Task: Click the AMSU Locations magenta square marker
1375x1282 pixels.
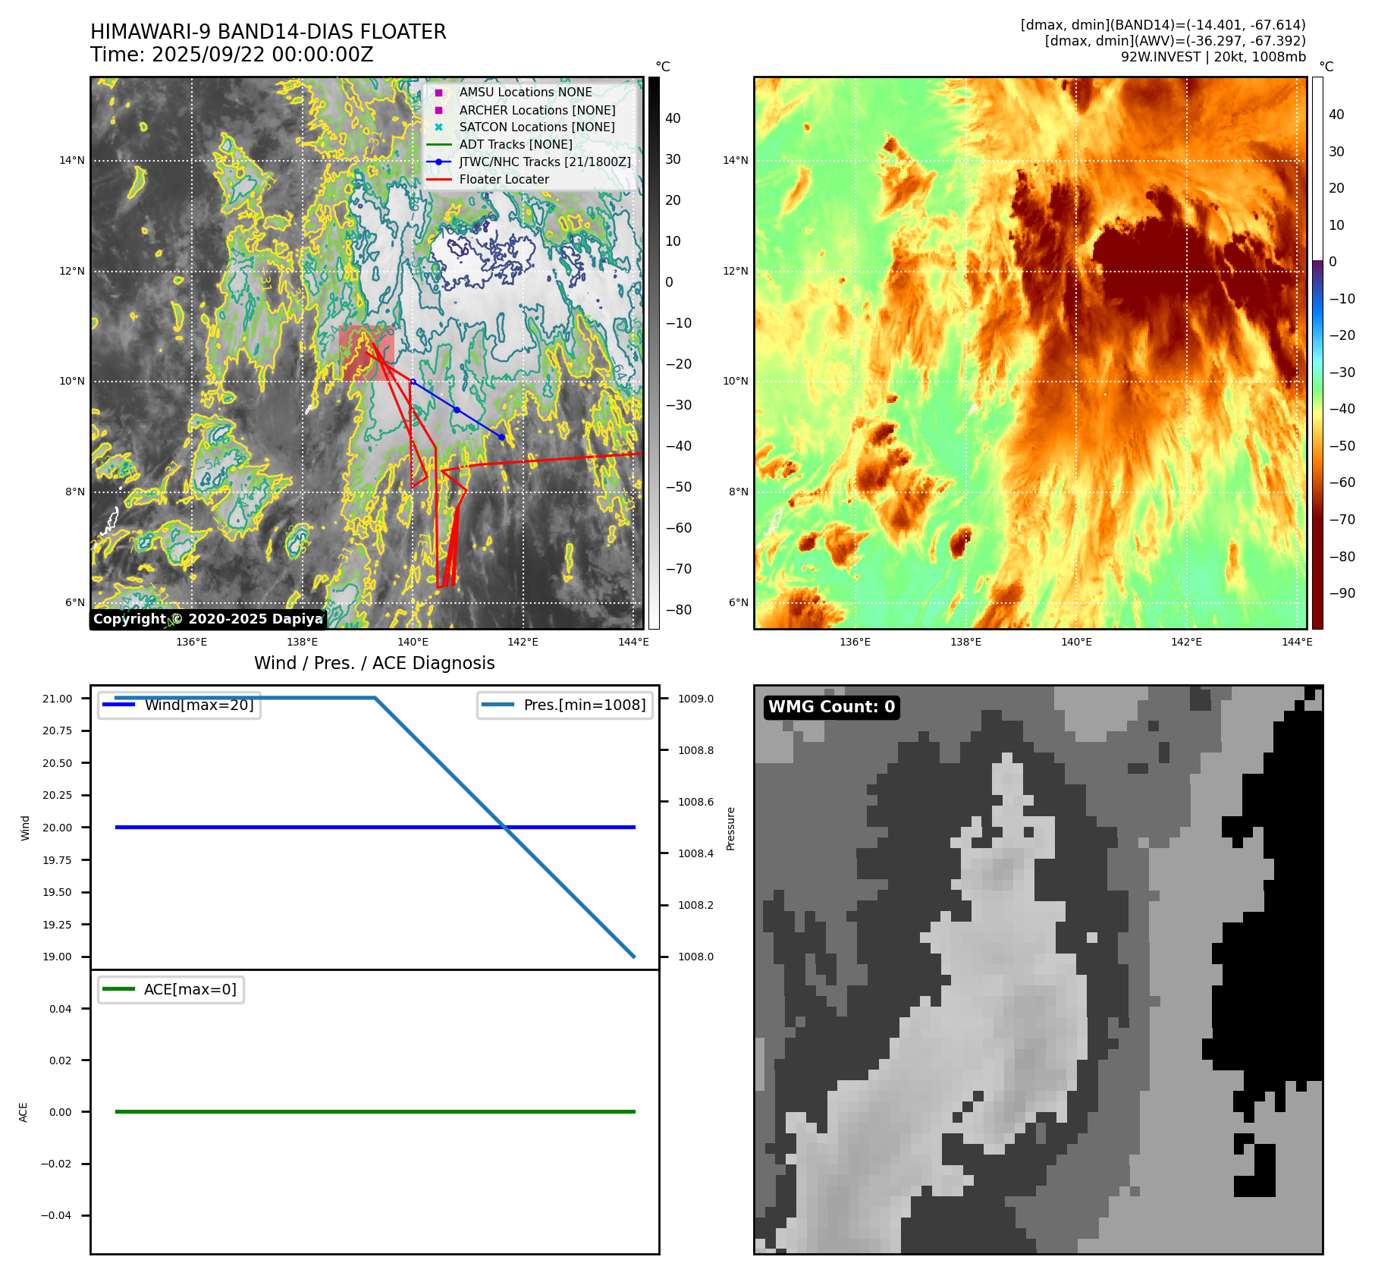Action: coord(438,93)
